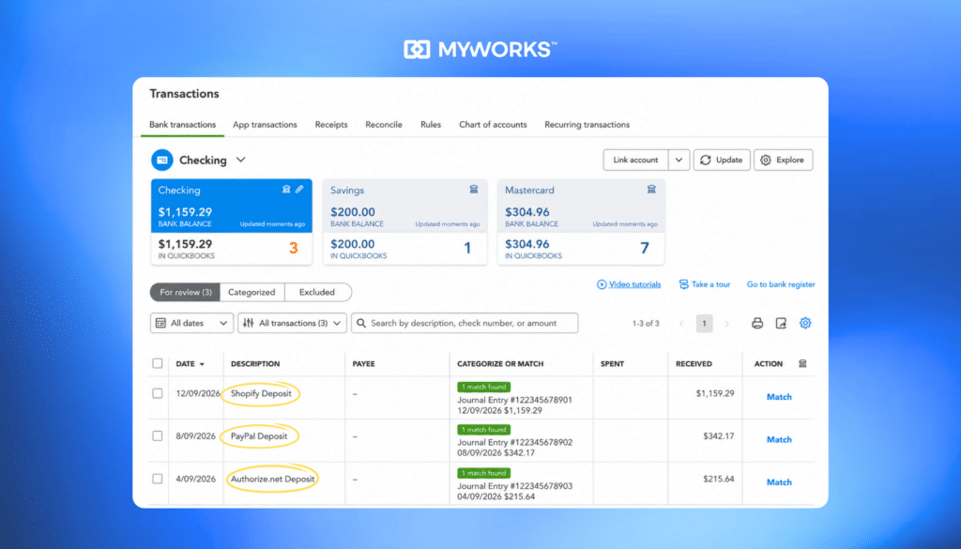Click the MyWorks logo
Viewport: 961px width, 549px height.
[480, 49]
